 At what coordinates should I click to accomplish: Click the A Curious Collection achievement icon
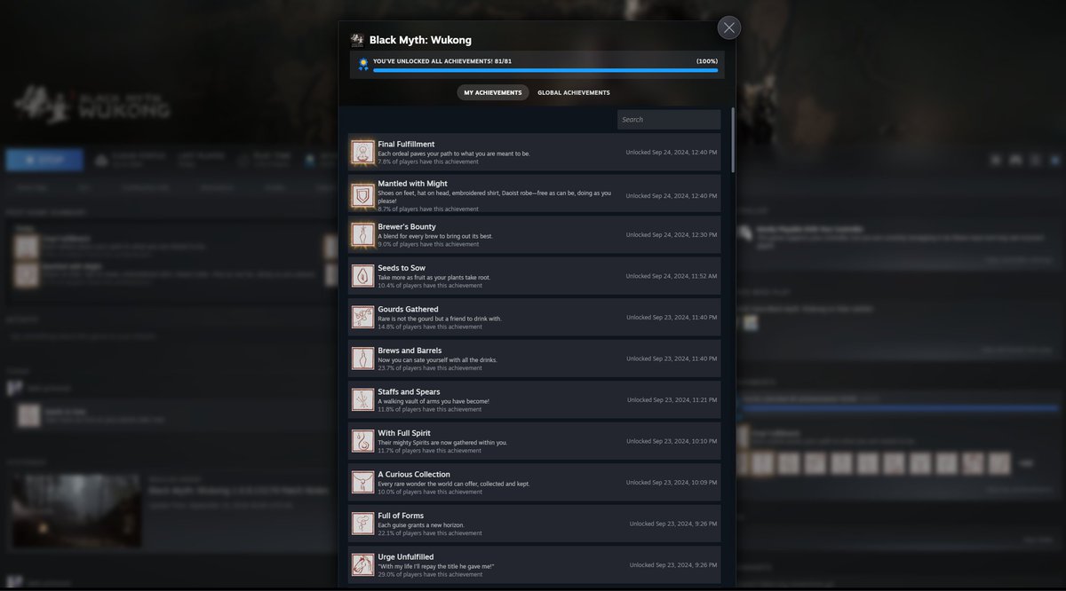click(362, 483)
